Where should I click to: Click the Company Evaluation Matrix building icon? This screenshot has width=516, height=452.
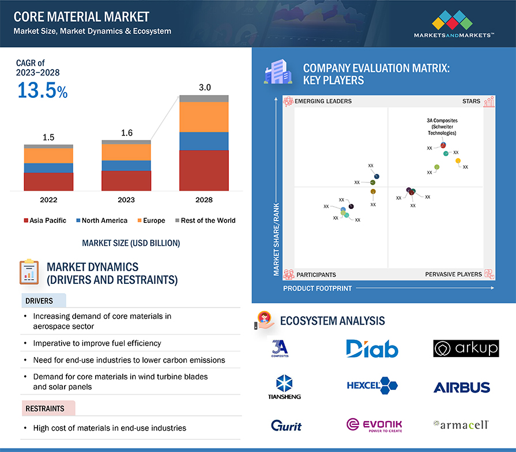[274, 74]
